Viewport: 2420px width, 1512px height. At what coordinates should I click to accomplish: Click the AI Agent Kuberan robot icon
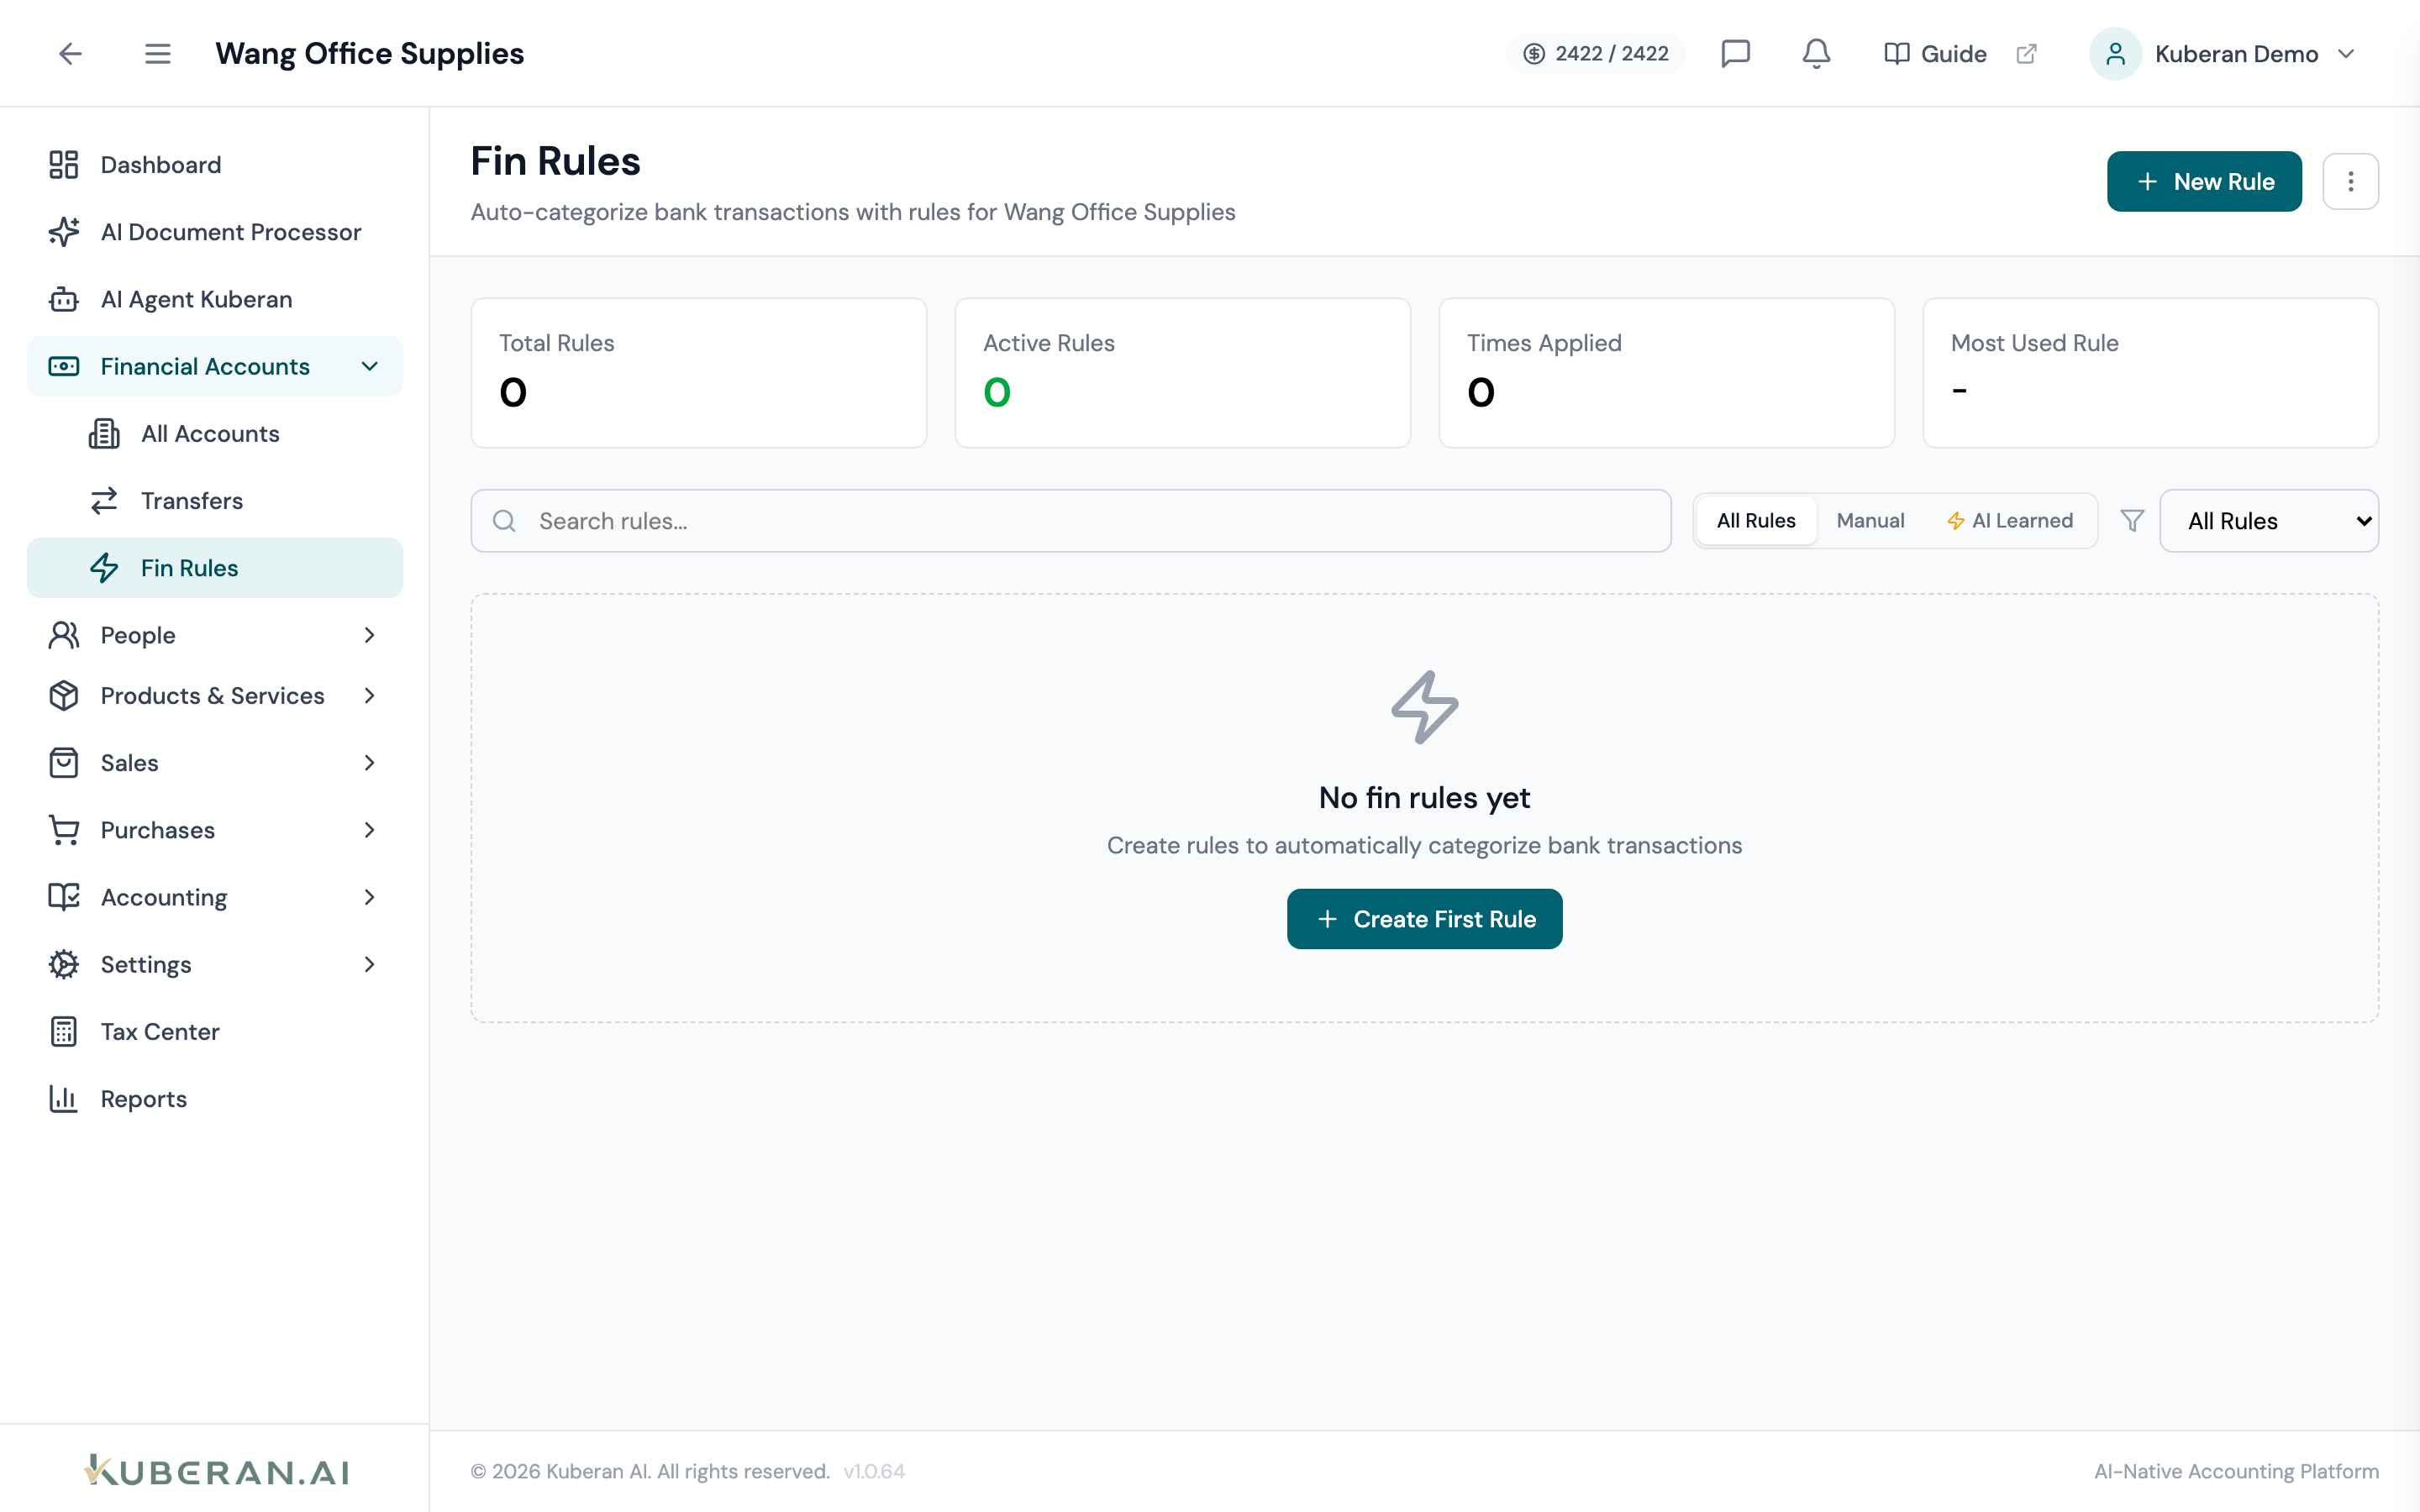click(x=63, y=299)
